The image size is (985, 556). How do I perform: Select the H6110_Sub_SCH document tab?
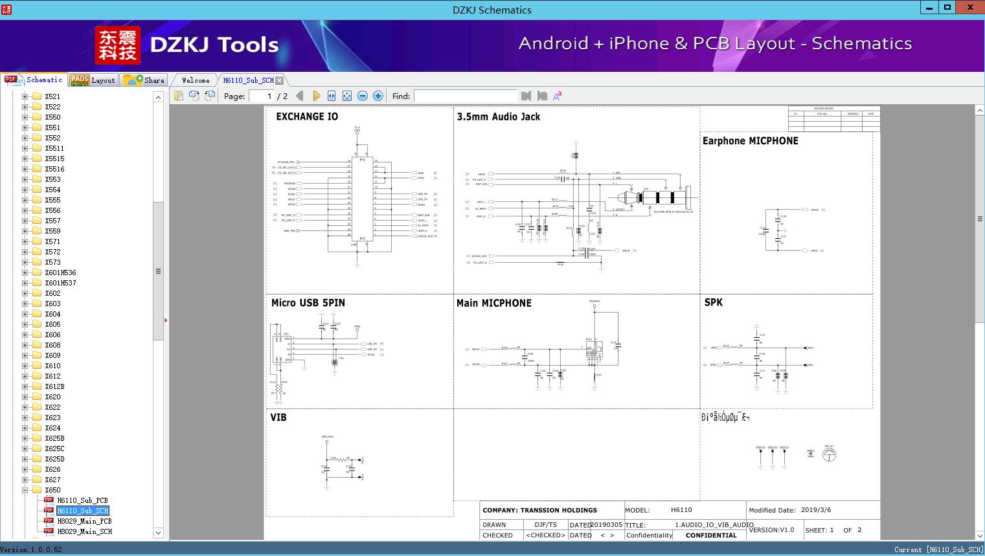tap(249, 80)
